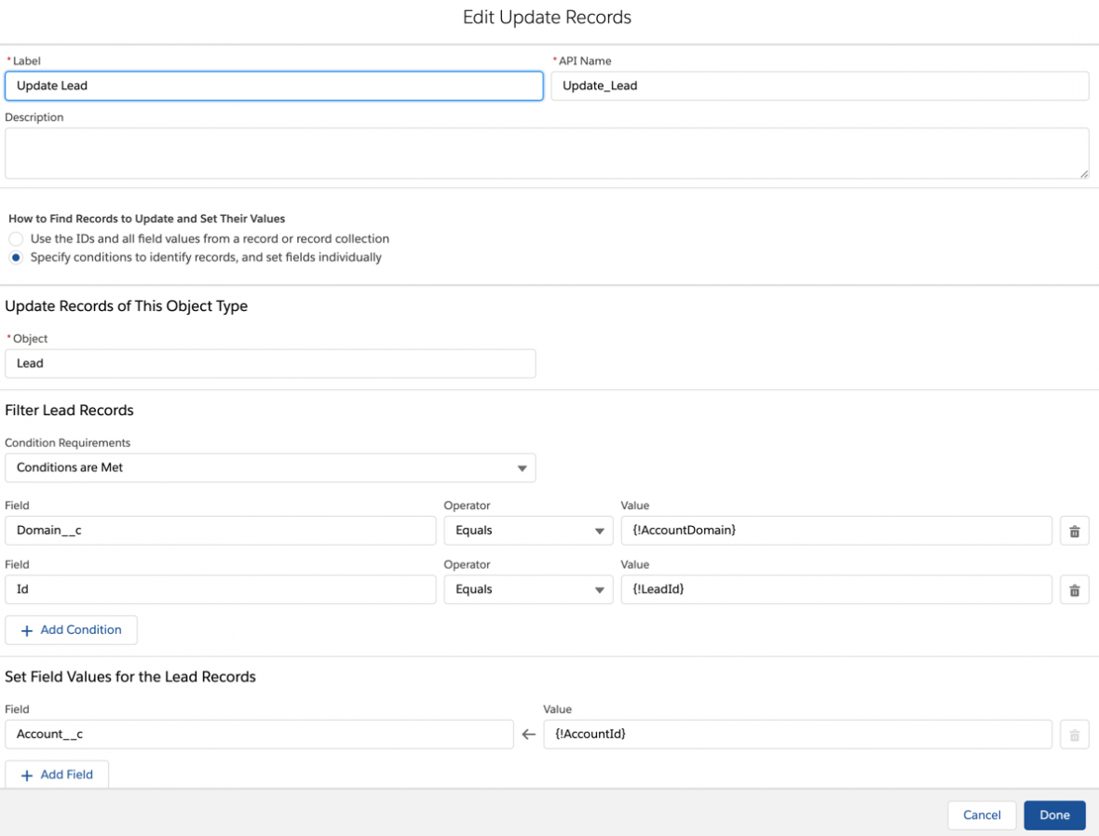Remove the Id filter condition via trash icon
This screenshot has height=836, width=1099.
coord(1074,588)
